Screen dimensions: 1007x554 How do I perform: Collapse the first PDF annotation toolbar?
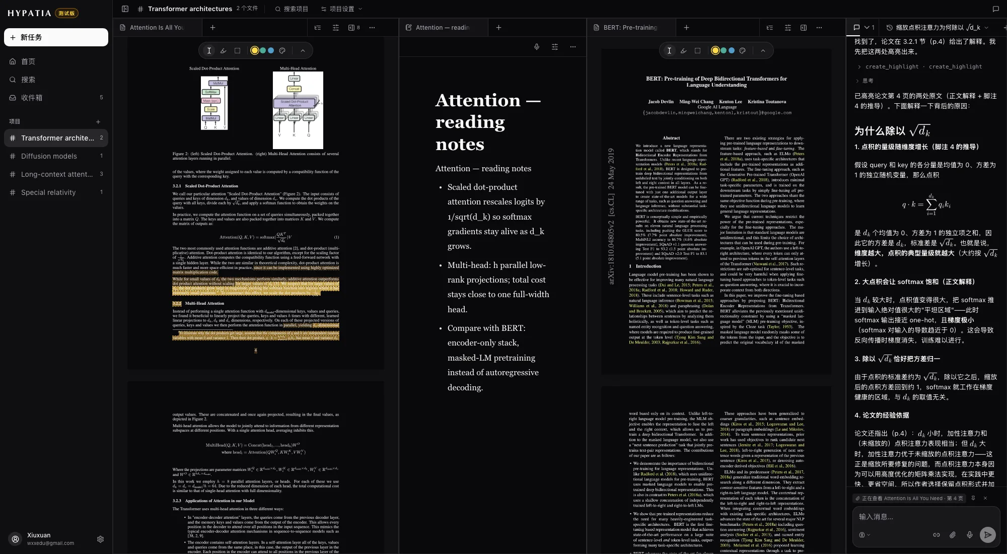tap(303, 50)
